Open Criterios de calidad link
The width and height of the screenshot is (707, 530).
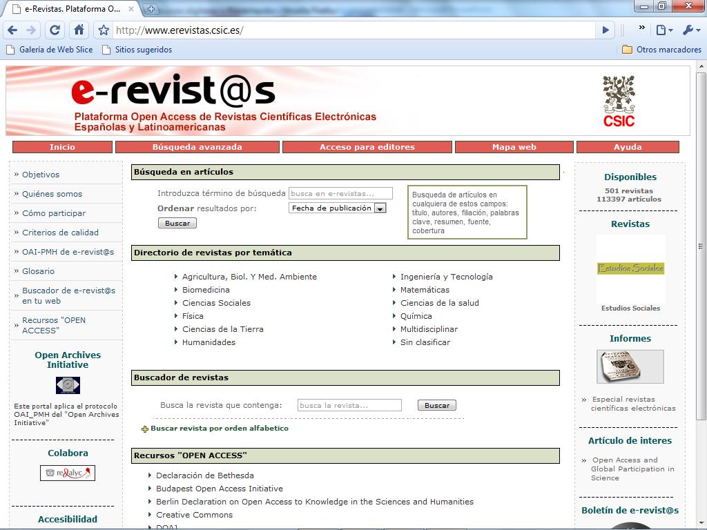(x=61, y=233)
